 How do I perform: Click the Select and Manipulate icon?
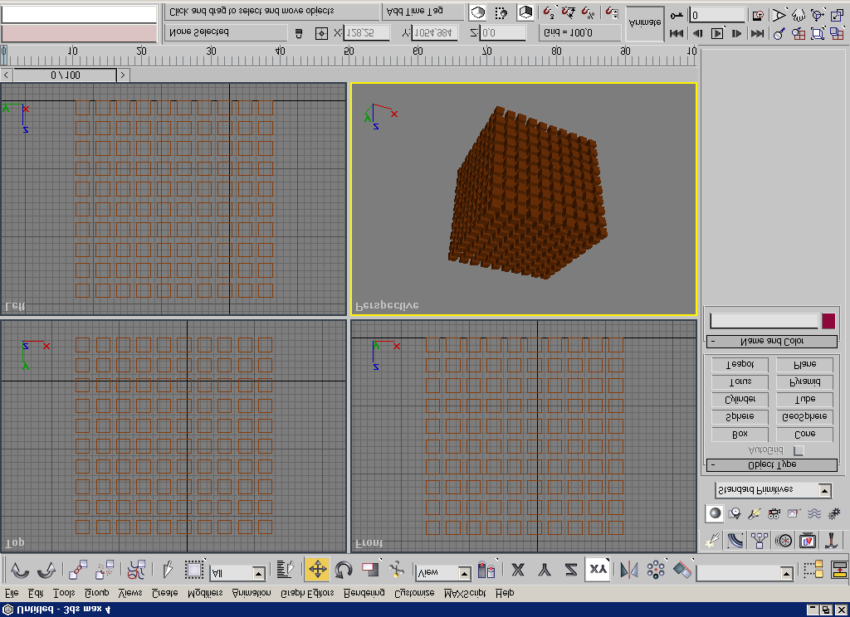tap(398, 570)
